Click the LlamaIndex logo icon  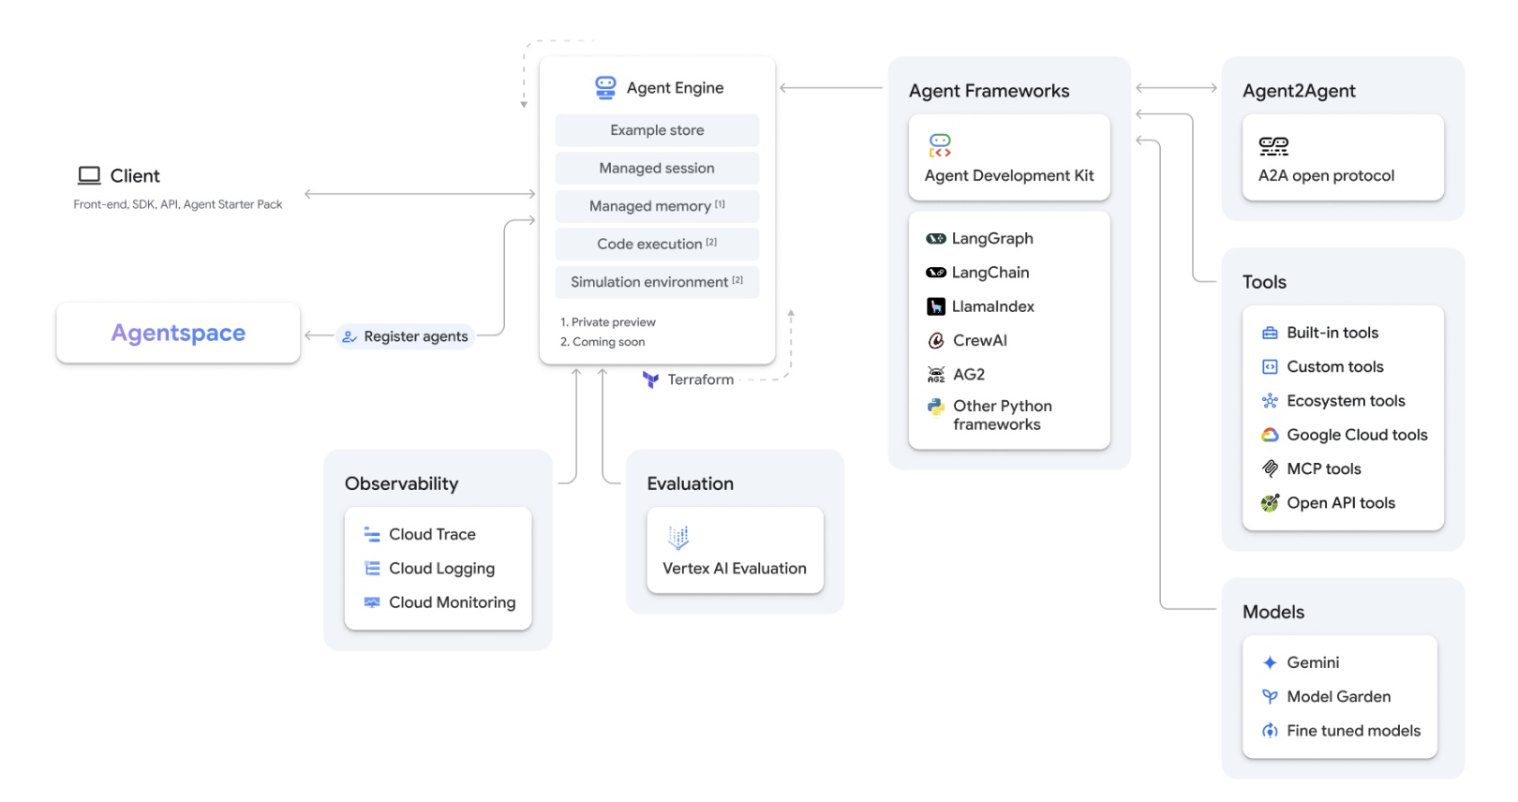(936, 306)
